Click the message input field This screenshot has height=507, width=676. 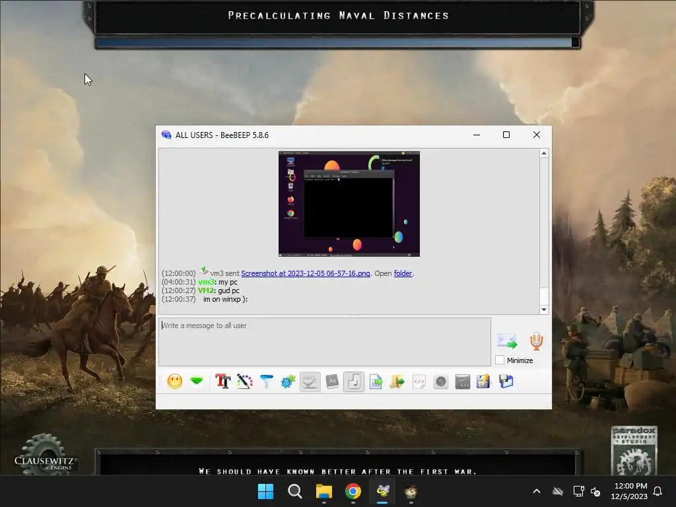(325, 342)
